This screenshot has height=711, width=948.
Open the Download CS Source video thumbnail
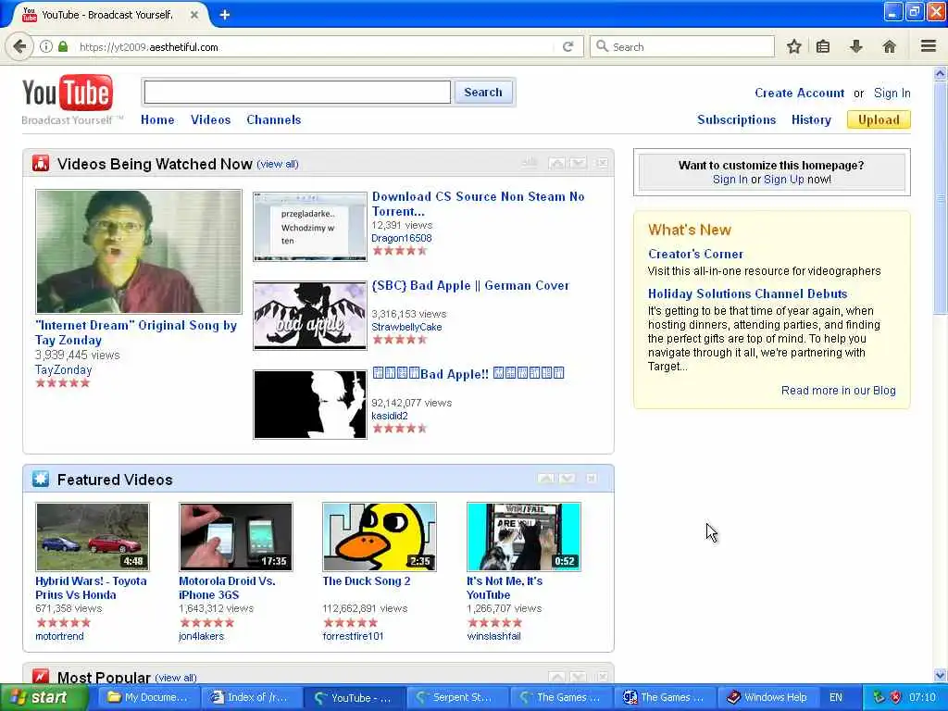[309, 227]
